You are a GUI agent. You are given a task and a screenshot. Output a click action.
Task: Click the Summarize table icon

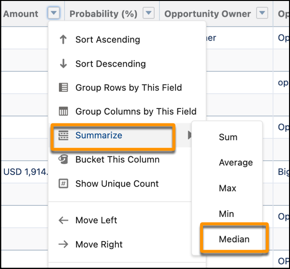[63, 136]
